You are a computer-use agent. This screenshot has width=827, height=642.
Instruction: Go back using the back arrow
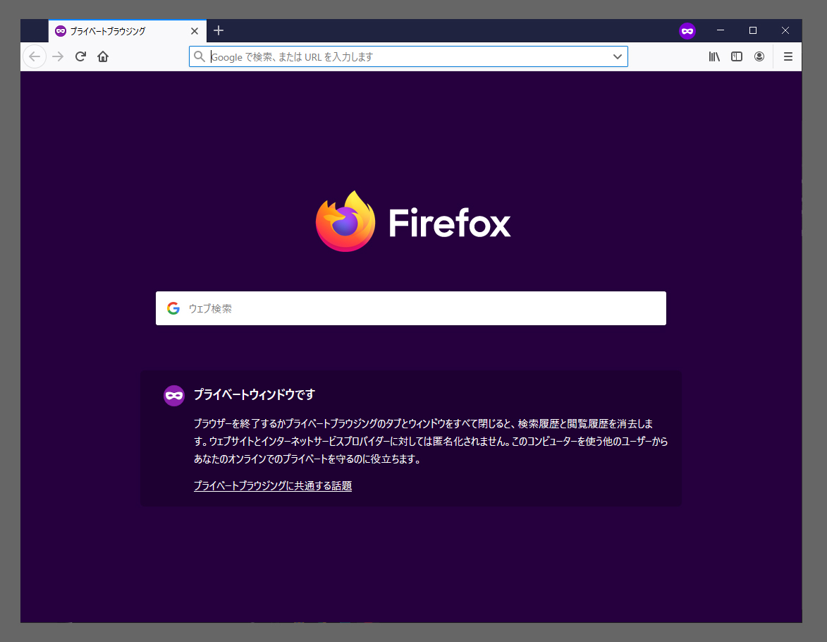coord(35,56)
